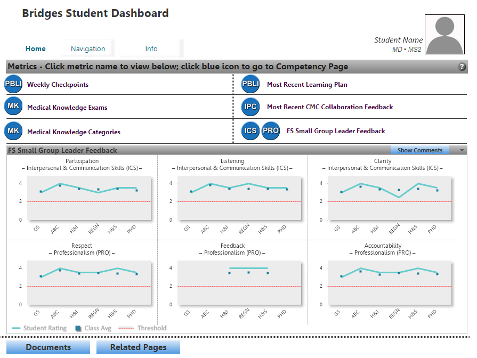Click the Respect chart title
The image size is (477, 358).
click(82, 246)
